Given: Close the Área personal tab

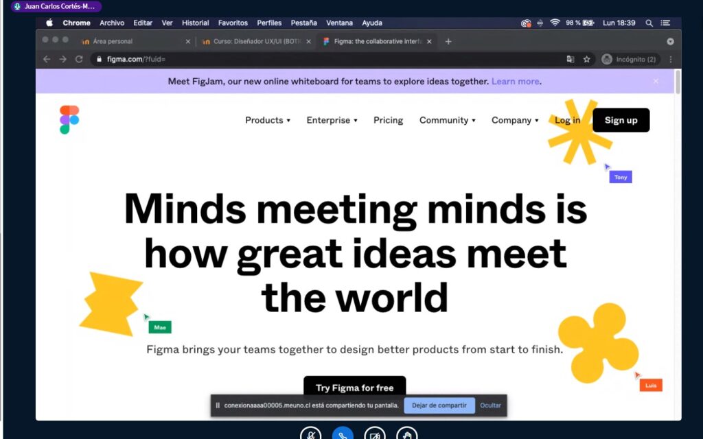Looking at the screenshot, I should tap(188, 41).
